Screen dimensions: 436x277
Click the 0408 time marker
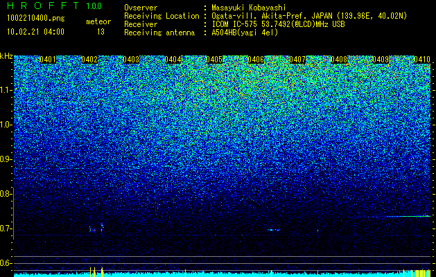(x=339, y=60)
